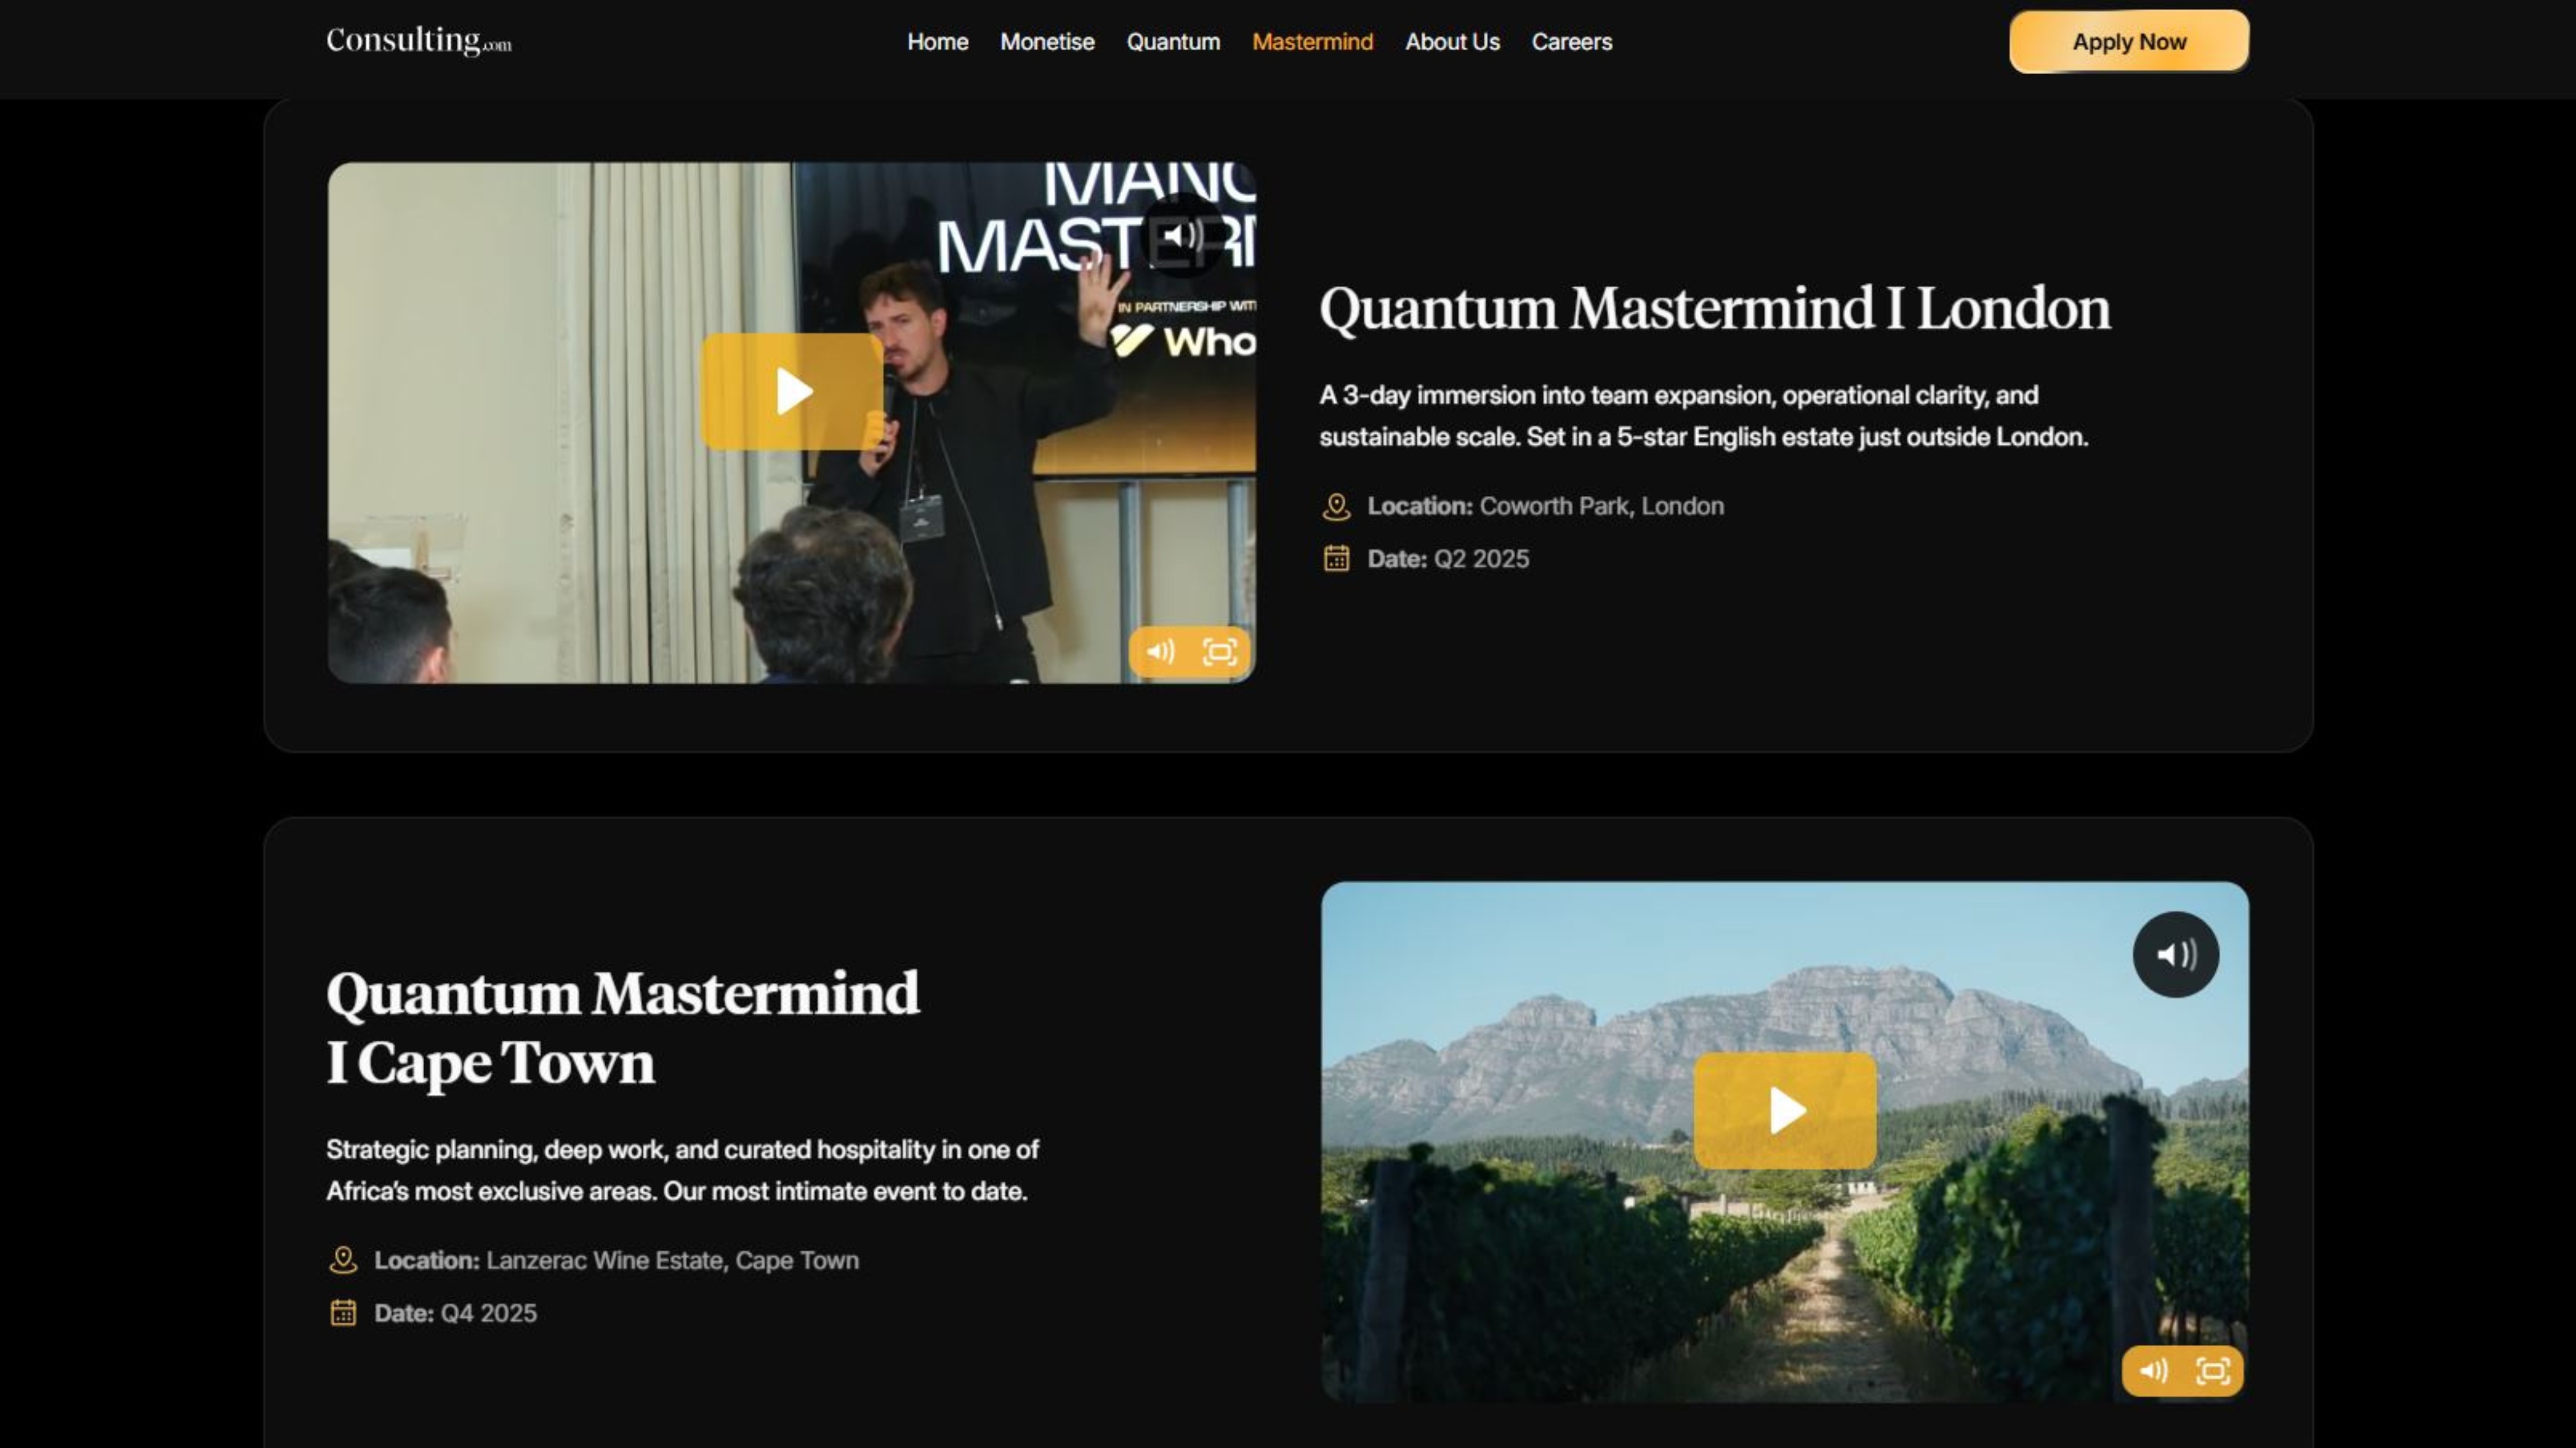
Task: Enter fullscreen on London video
Action: 1219,652
